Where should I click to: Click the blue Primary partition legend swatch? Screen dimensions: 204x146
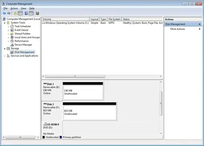(61, 137)
